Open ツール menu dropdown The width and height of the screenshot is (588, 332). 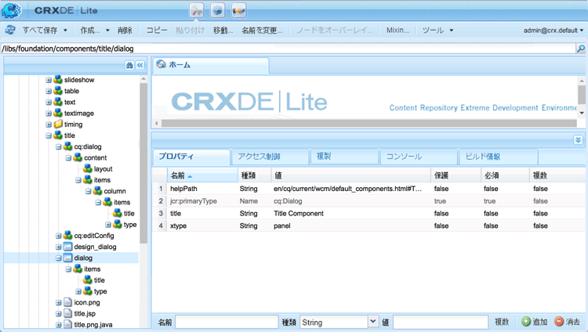[x=452, y=31]
